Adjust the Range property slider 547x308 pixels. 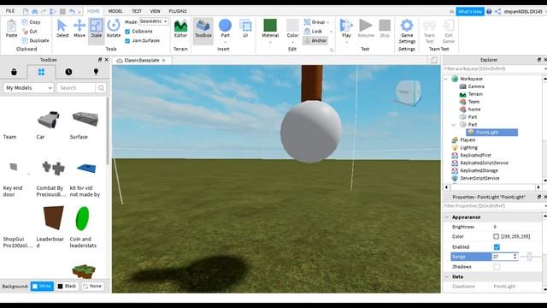pyautogui.click(x=530, y=257)
